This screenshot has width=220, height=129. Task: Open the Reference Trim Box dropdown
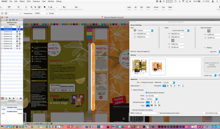point(169,83)
